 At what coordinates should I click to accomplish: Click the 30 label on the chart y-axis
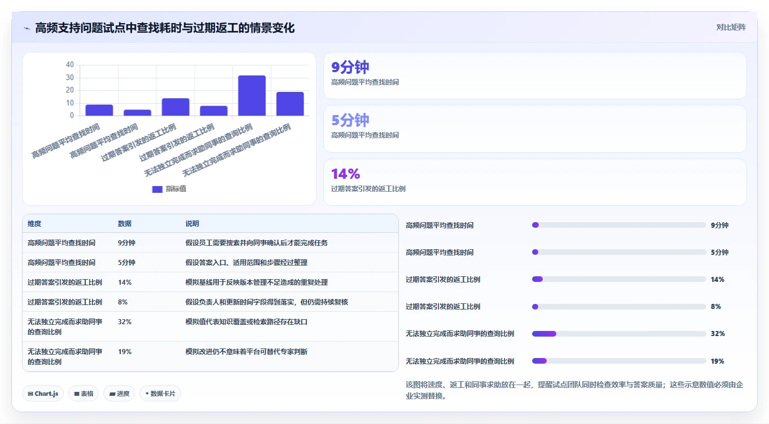pos(70,77)
